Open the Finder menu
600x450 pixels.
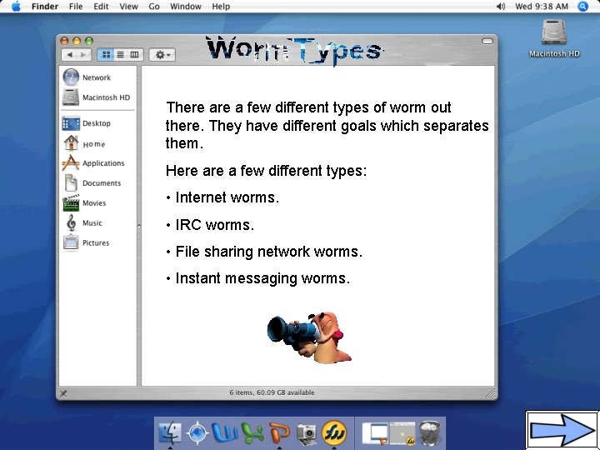[45, 7]
